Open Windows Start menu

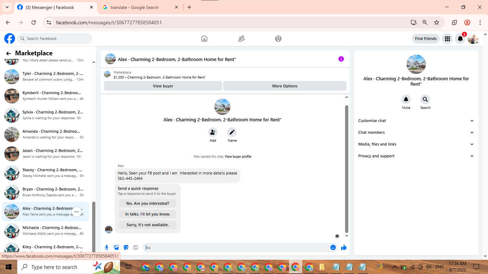click(8, 267)
